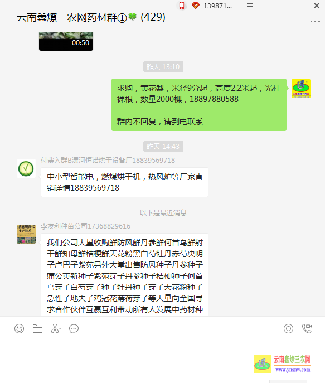Click the circular live stream icon

(288, 328)
